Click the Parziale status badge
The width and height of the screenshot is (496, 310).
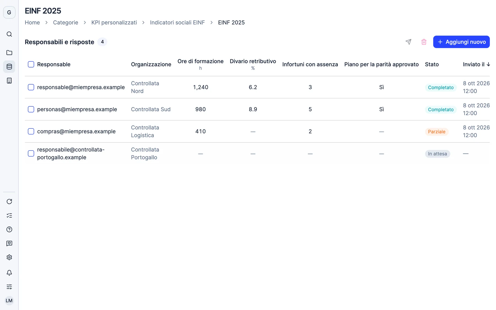click(436, 132)
